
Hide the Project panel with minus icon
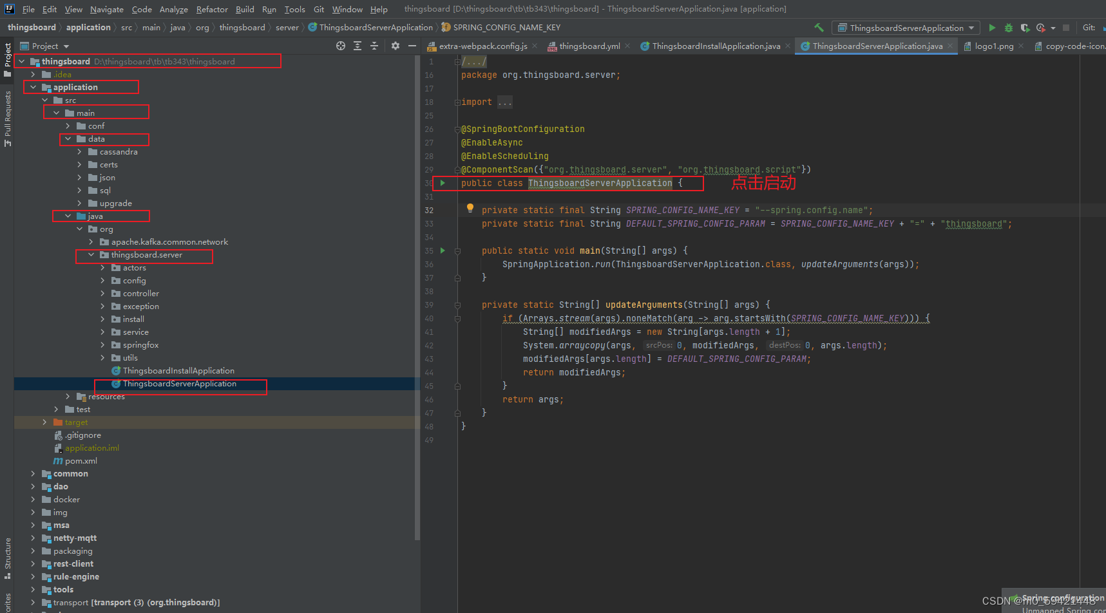coord(412,46)
